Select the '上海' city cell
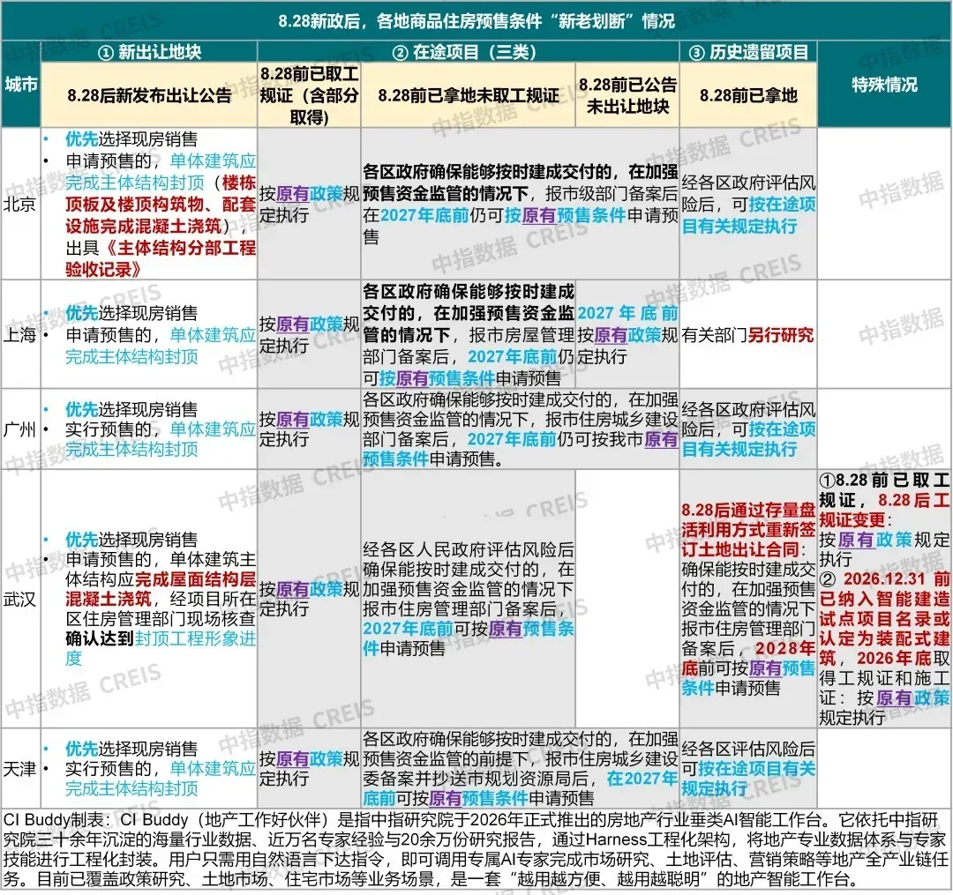Viewport: 953px width, 895px height. pos(20,334)
